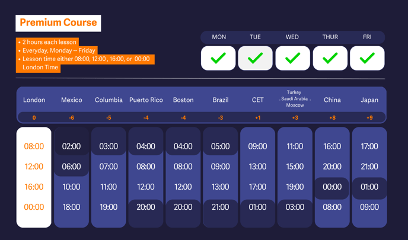The image size is (408, 240).
Task: Select the Mexico column header
Action: pos(71,100)
